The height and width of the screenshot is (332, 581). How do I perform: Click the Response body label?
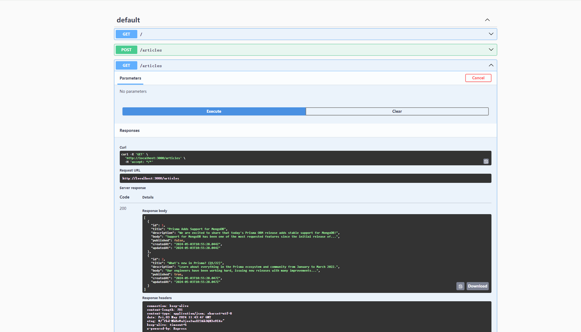155,211
